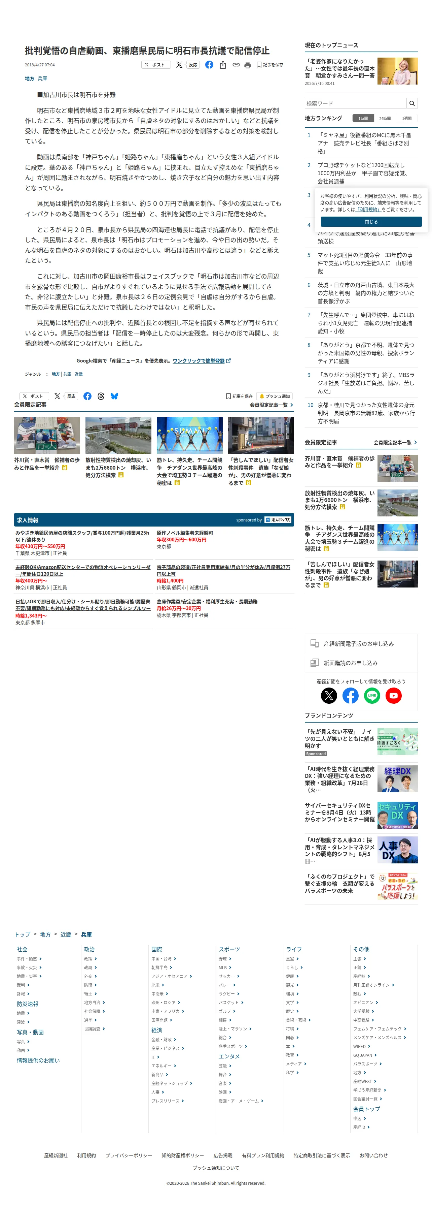The image size is (432, 1207).
Task: Click the 求人ボックス sponsor logo
Action: point(278,520)
